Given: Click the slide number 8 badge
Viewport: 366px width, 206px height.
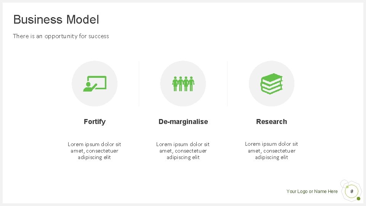Looking at the screenshot, I should point(352,191).
